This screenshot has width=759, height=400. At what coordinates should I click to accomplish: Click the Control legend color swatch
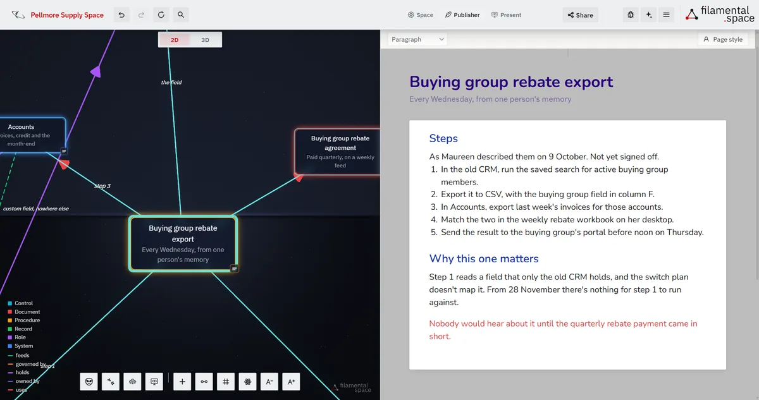(x=10, y=303)
